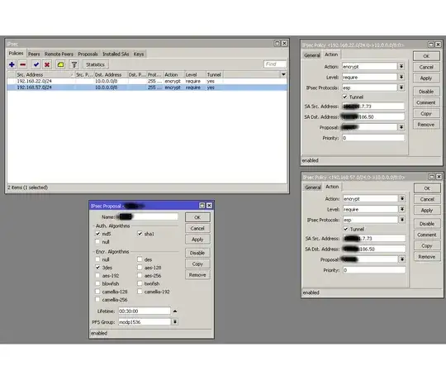This screenshot has width=446, height=380.
Task: Open the Installed SAs tab
Action: [x=116, y=54]
